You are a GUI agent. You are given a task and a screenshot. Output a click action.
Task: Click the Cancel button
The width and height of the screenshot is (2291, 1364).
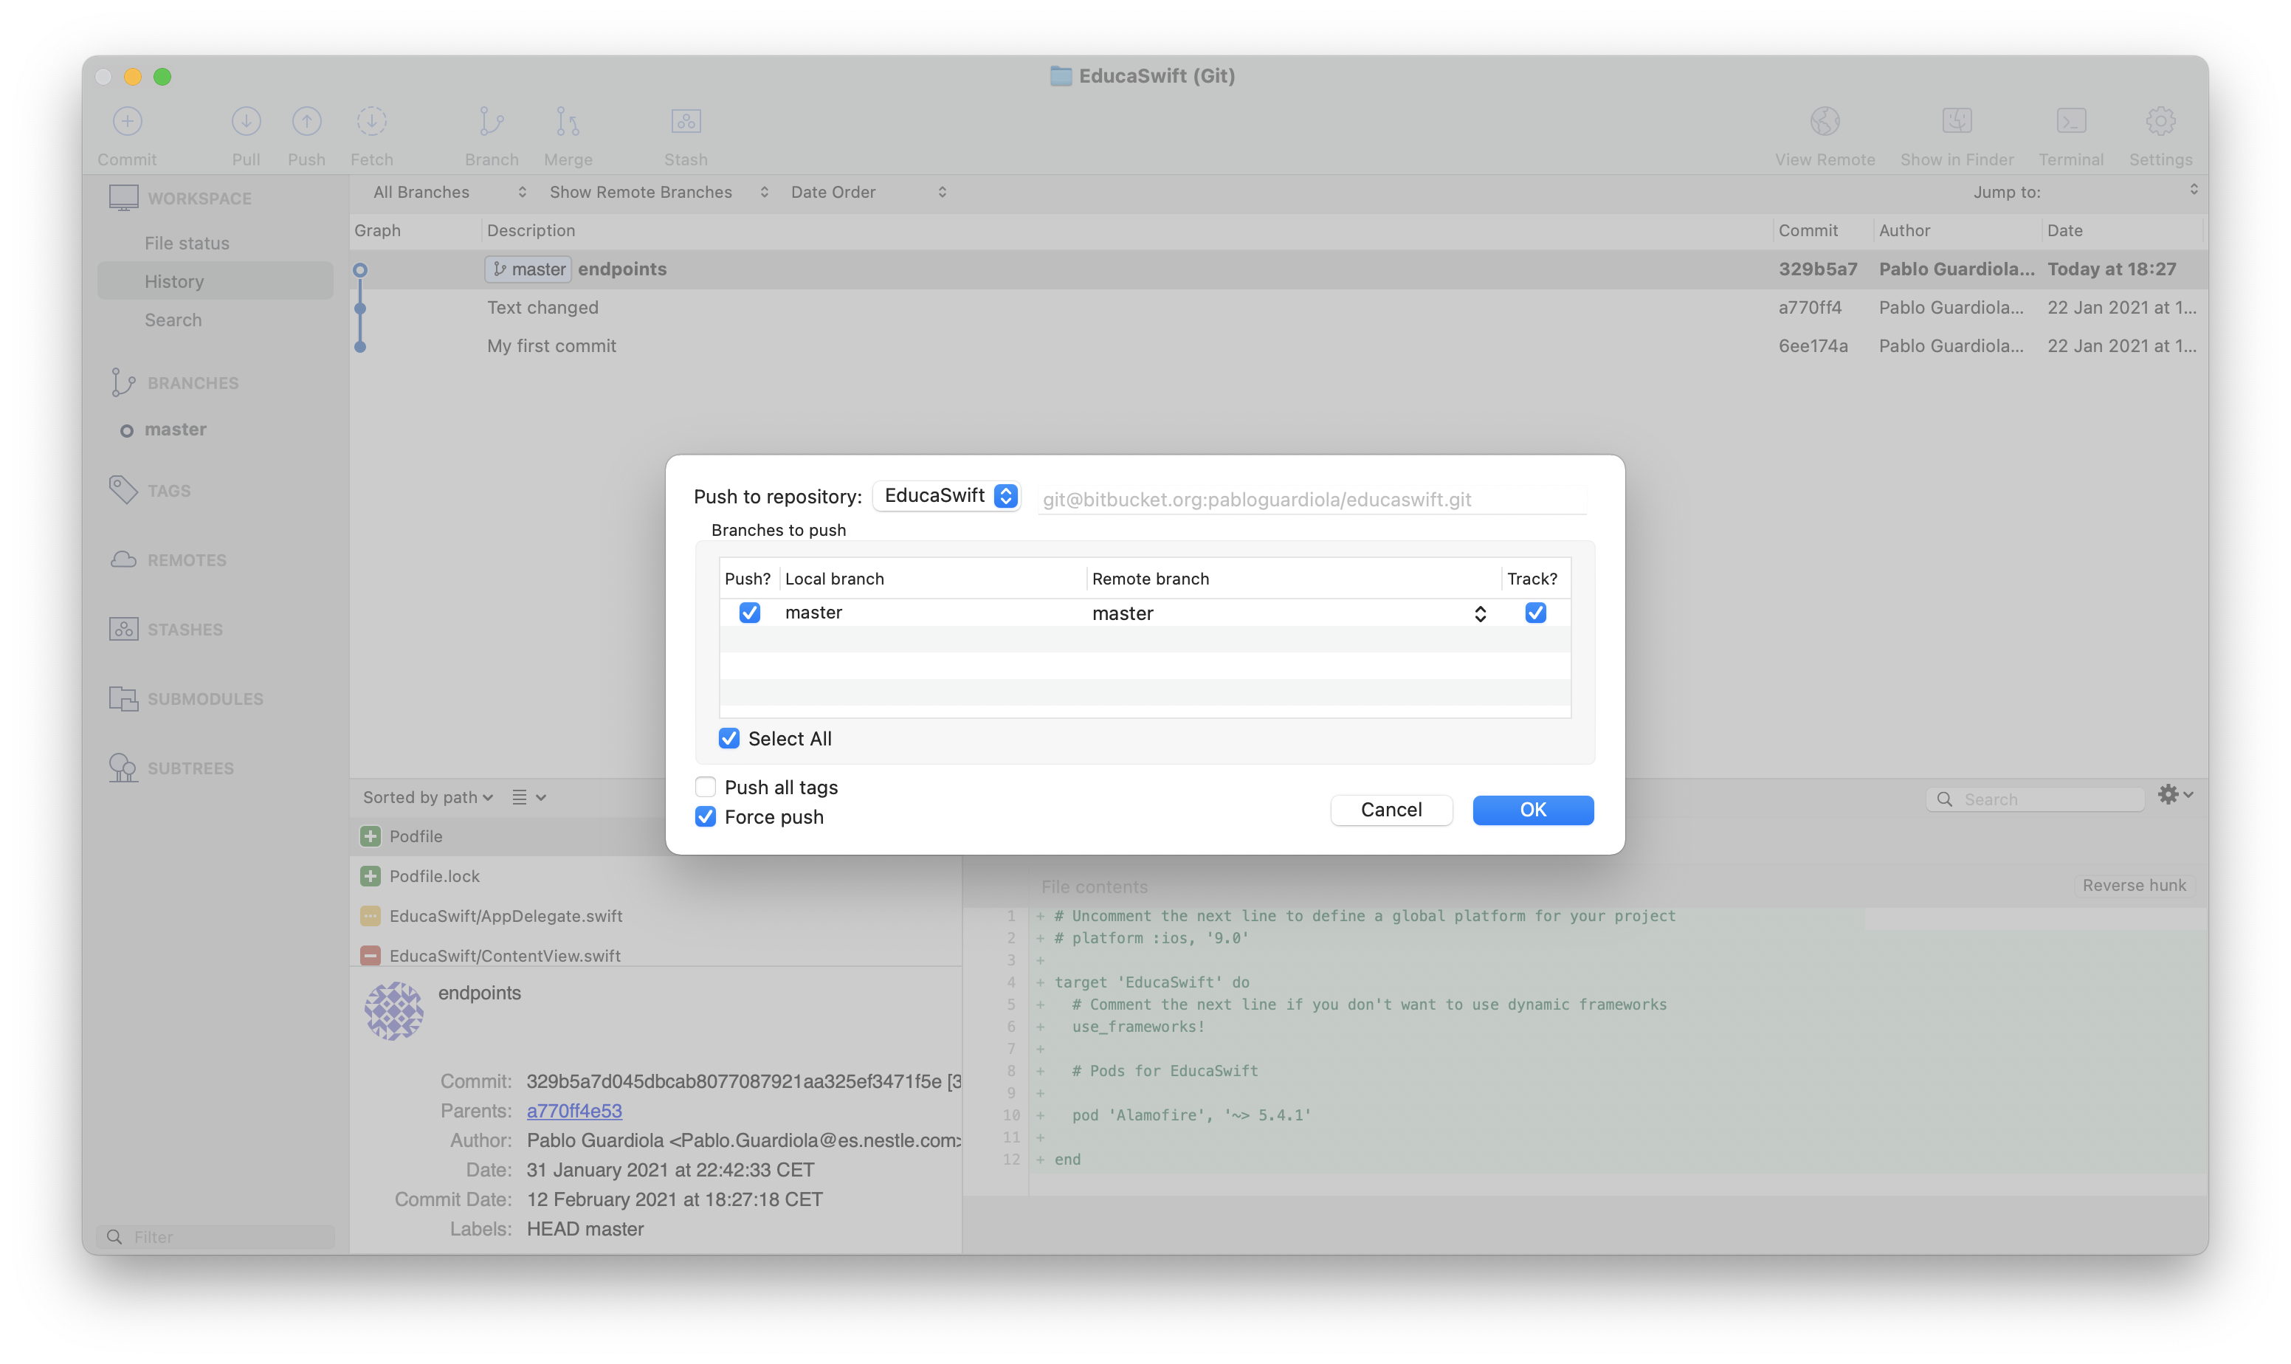(1391, 810)
